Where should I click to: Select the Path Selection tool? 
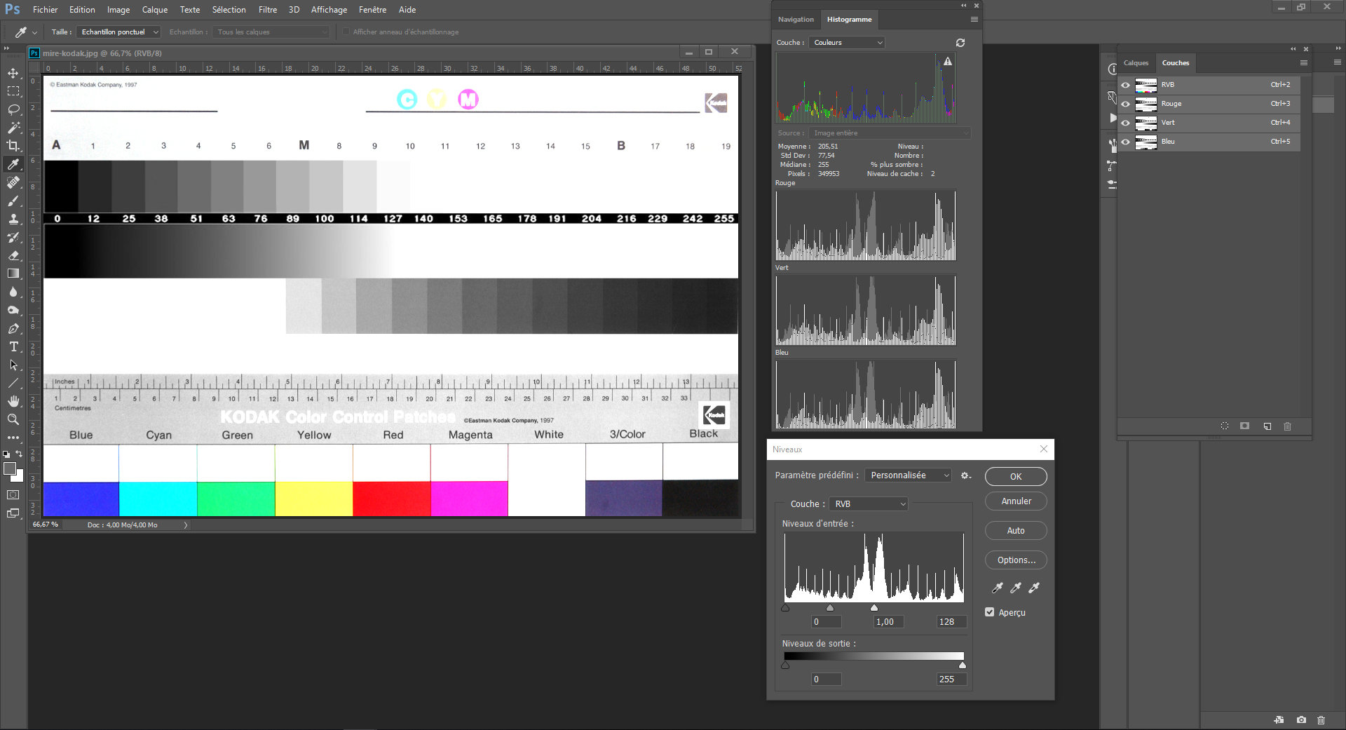pyautogui.click(x=13, y=365)
